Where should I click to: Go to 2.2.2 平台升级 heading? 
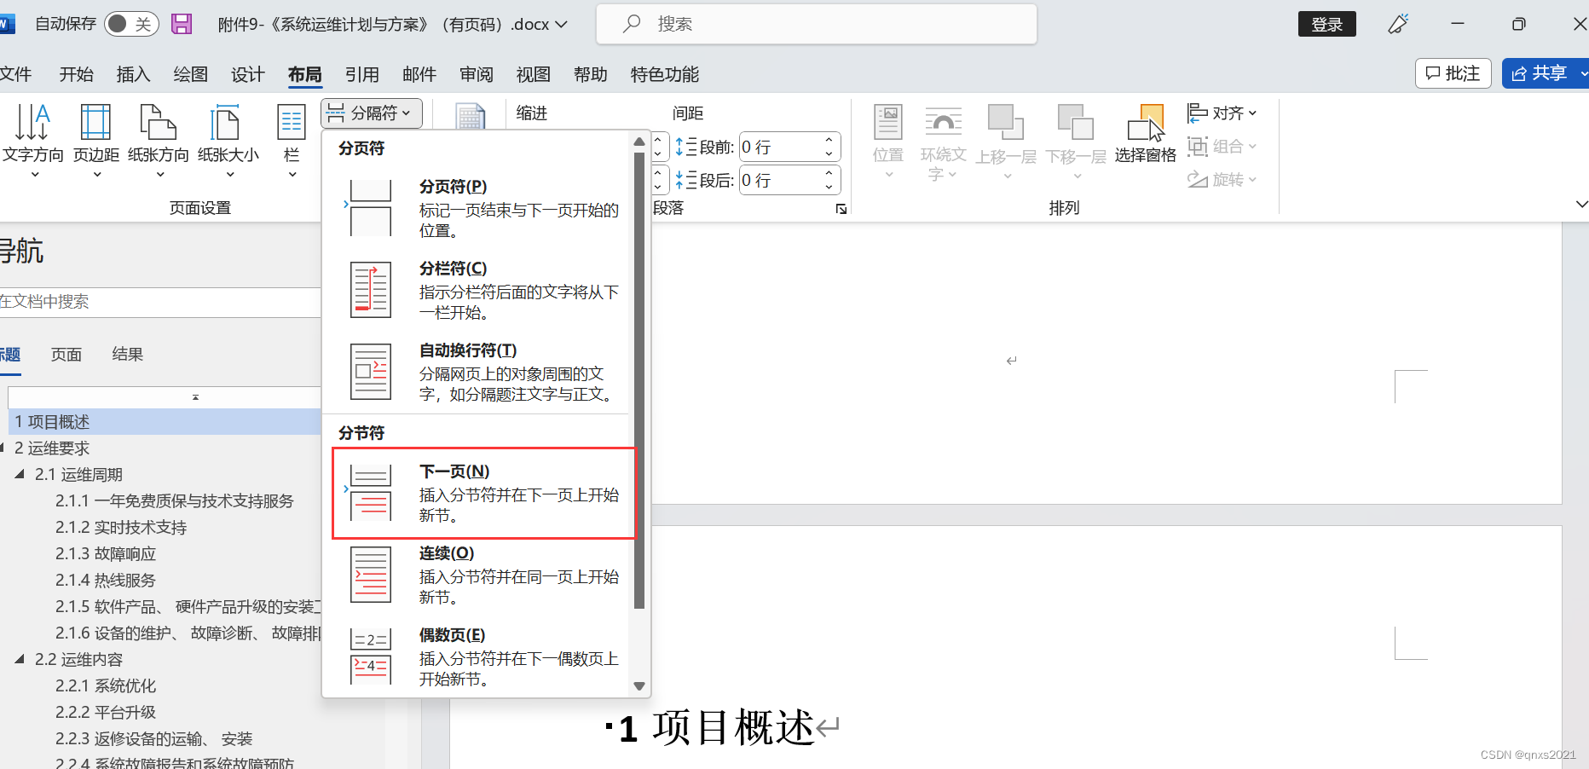106,713
